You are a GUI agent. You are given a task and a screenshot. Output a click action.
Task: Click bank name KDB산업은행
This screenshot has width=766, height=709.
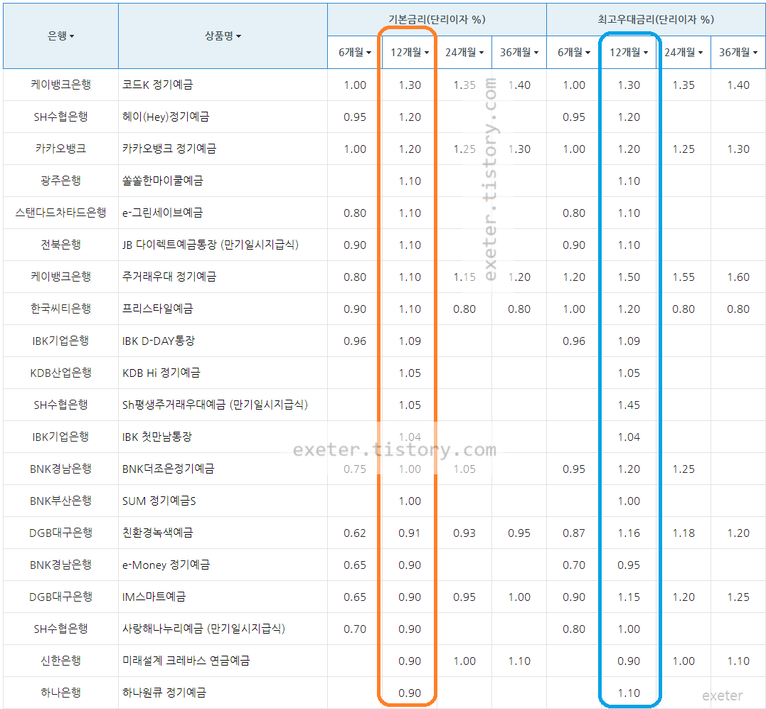pos(60,373)
